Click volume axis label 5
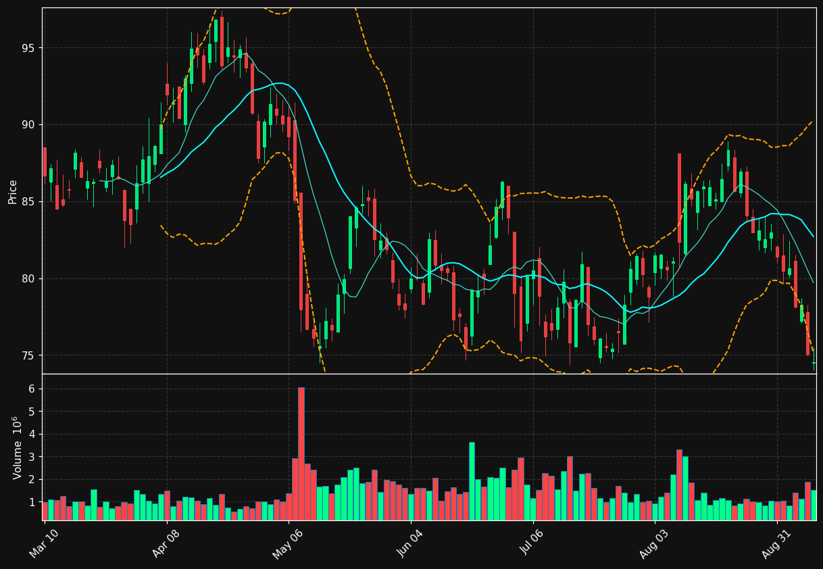Screen dimensions: 823x569 [31, 412]
